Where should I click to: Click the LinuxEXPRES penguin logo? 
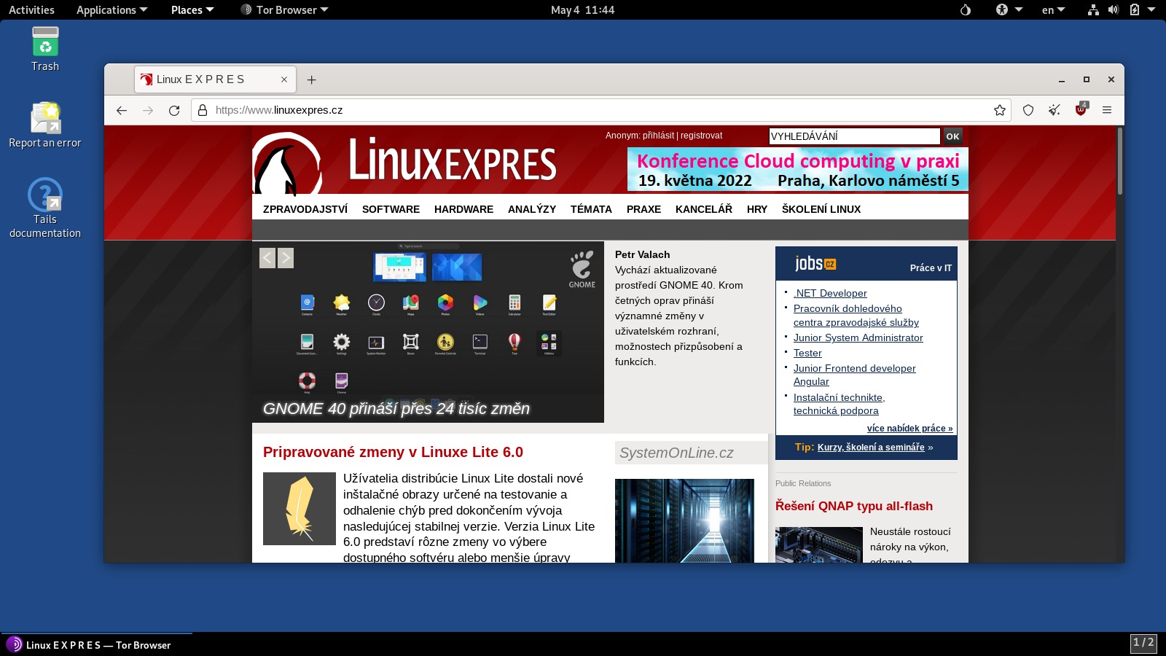point(287,164)
